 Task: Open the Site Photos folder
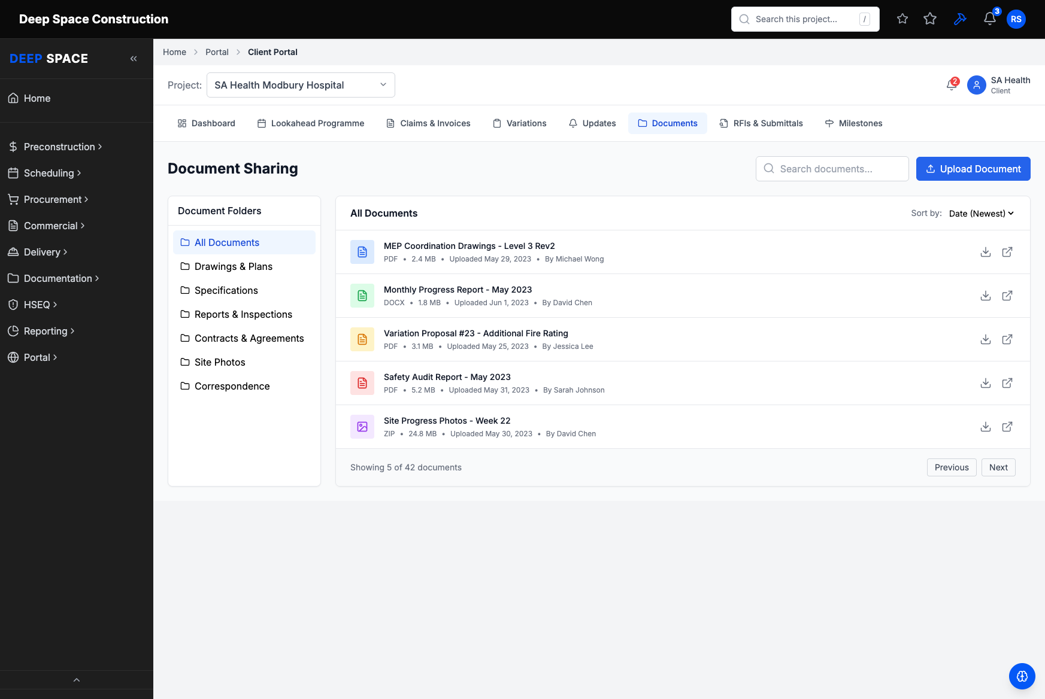pyautogui.click(x=244, y=362)
